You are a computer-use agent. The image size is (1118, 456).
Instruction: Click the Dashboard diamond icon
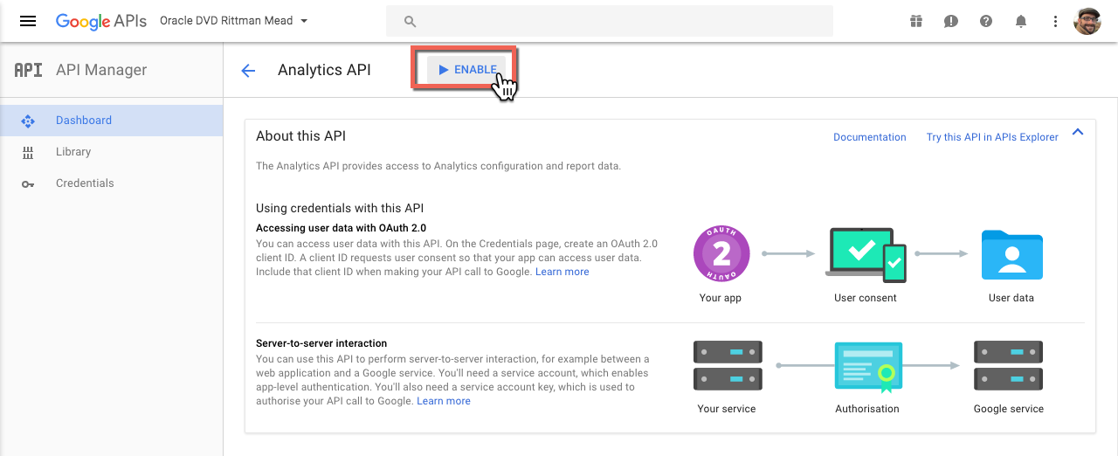28,121
